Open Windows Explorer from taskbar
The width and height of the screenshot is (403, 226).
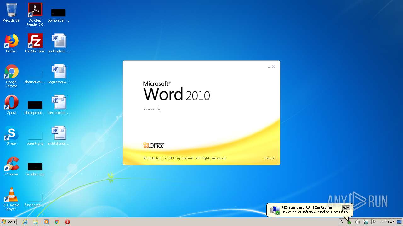pos(36,222)
